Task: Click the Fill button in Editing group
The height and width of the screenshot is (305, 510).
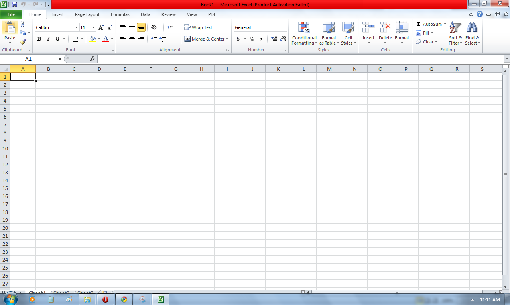Action: (x=425, y=33)
